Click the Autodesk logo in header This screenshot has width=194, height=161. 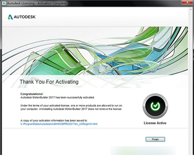[x=22, y=17]
